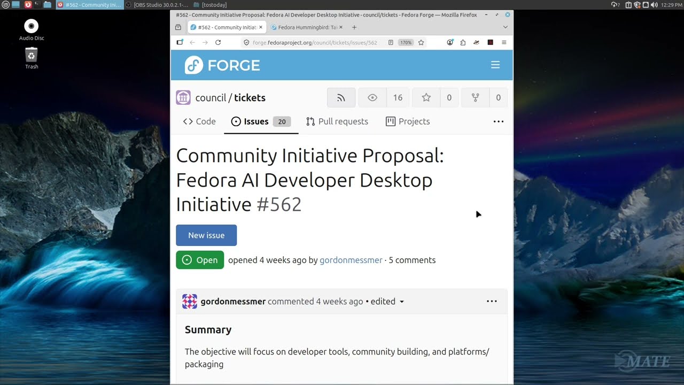Open the extensions puzzle icon
This screenshot has height=385, width=684.
[463, 42]
